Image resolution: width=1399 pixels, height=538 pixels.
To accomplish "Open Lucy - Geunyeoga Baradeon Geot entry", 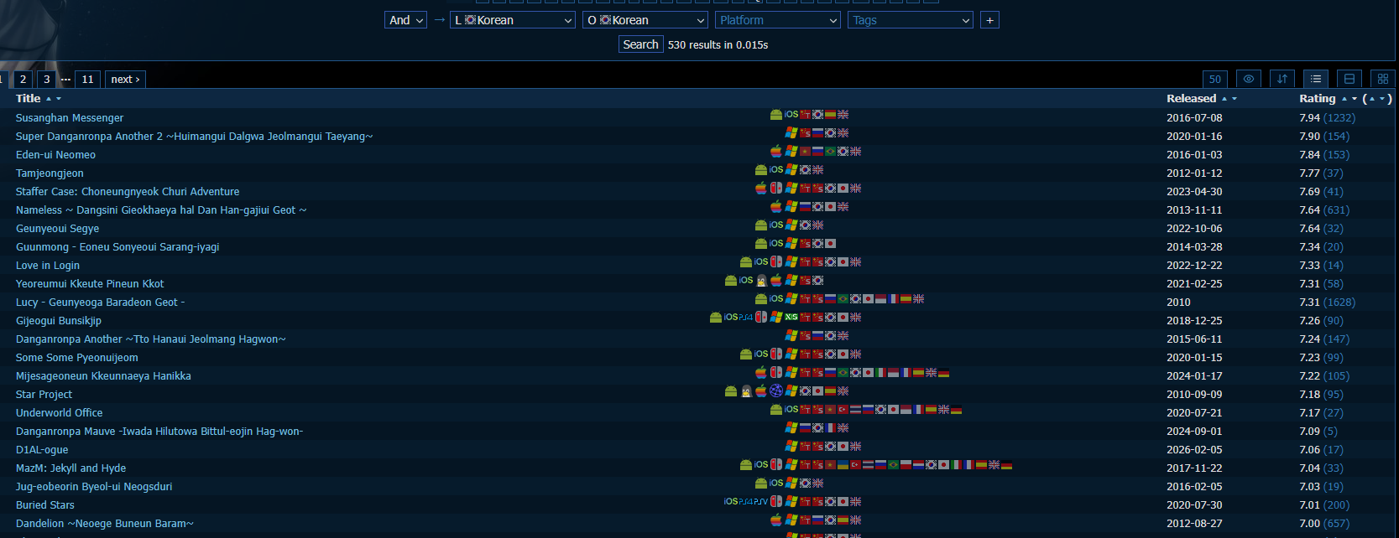I will pos(100,303).
